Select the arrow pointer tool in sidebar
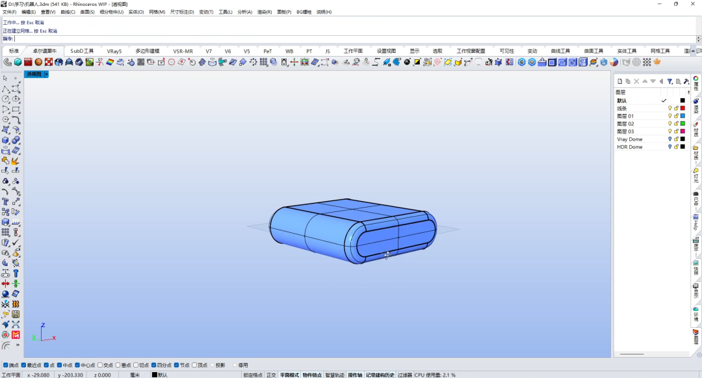Image resolution: width=702 pixels, height=378 pixels. tap(5, 78)
